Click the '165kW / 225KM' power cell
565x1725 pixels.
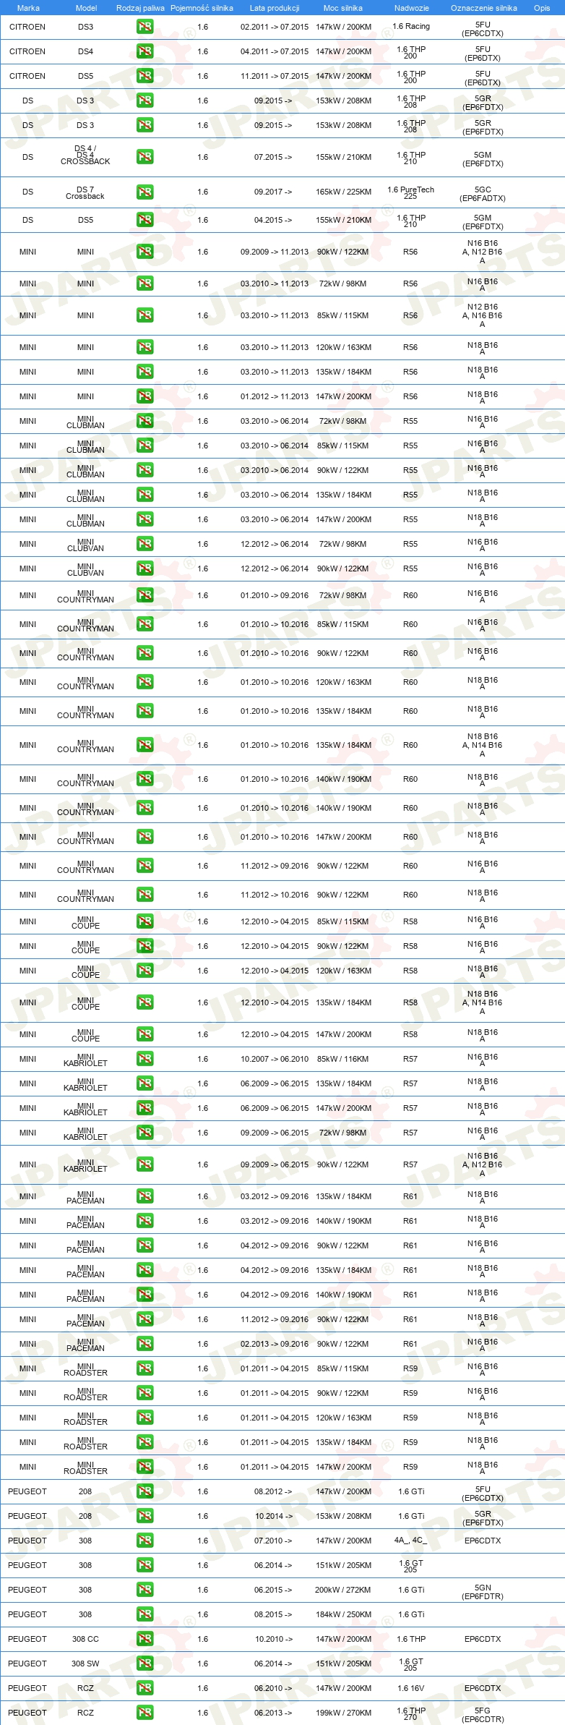343,192
